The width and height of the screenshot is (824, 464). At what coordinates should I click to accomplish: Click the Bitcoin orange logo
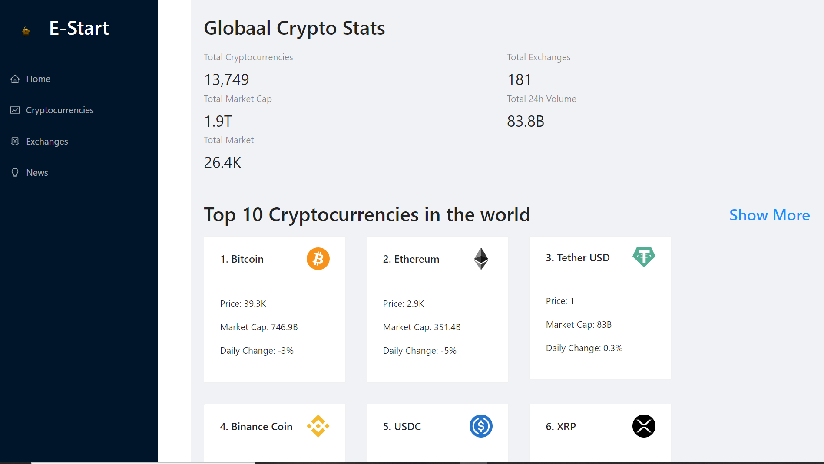[318, 259]
